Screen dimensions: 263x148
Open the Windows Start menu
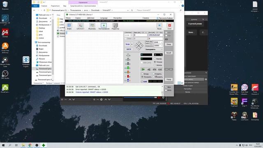(x=3, y=145)
